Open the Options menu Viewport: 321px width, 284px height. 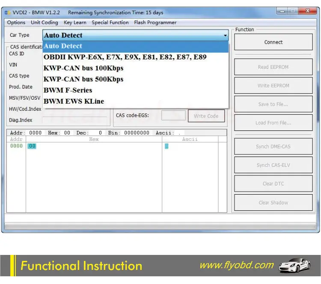click(x=16, y=23)
